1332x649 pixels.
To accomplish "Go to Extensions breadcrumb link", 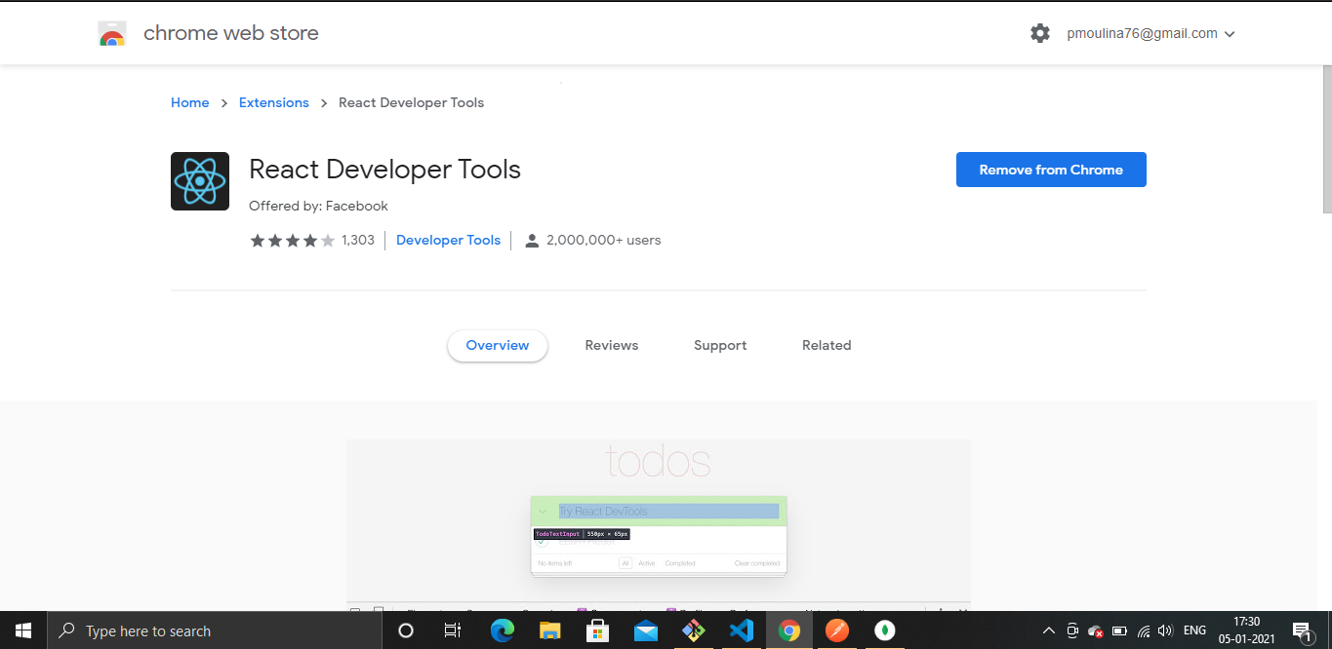I will click(x=274, y=102).
